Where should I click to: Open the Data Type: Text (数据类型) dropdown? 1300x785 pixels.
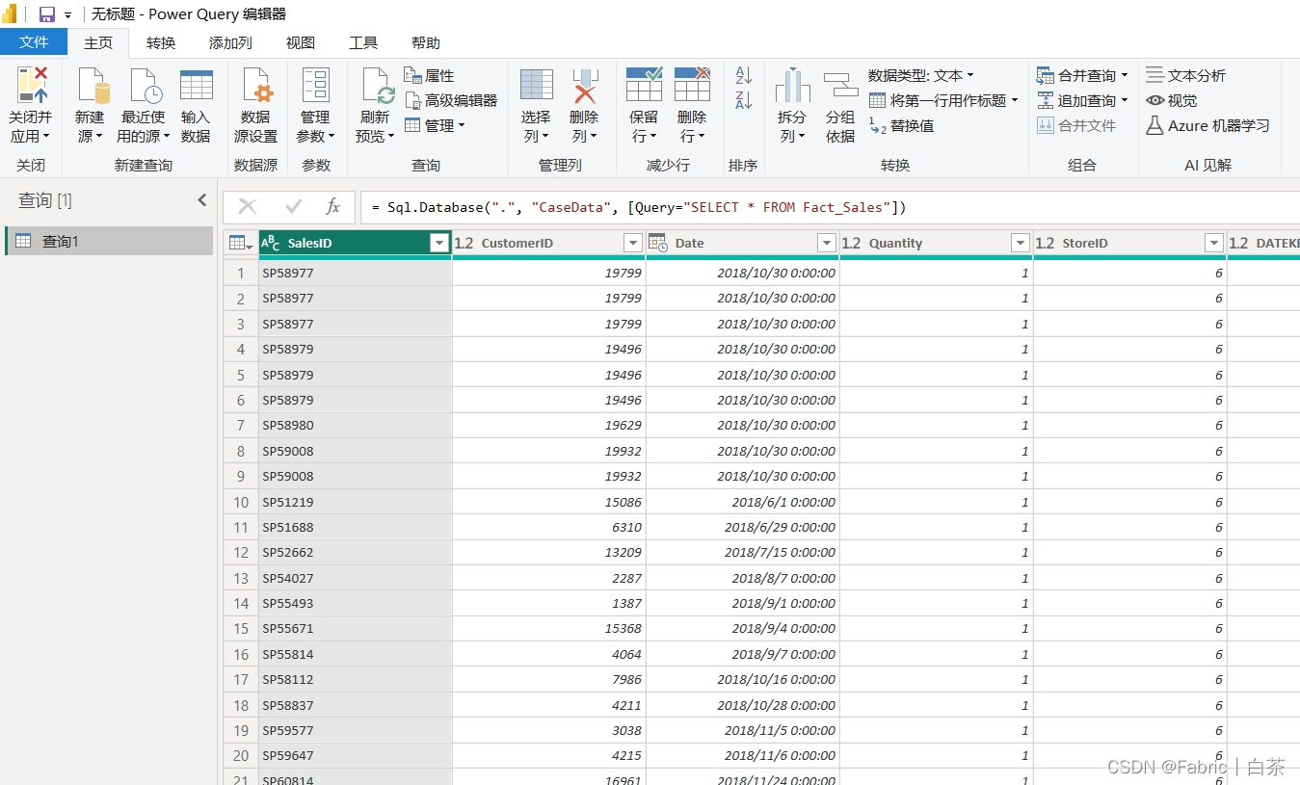920,75
